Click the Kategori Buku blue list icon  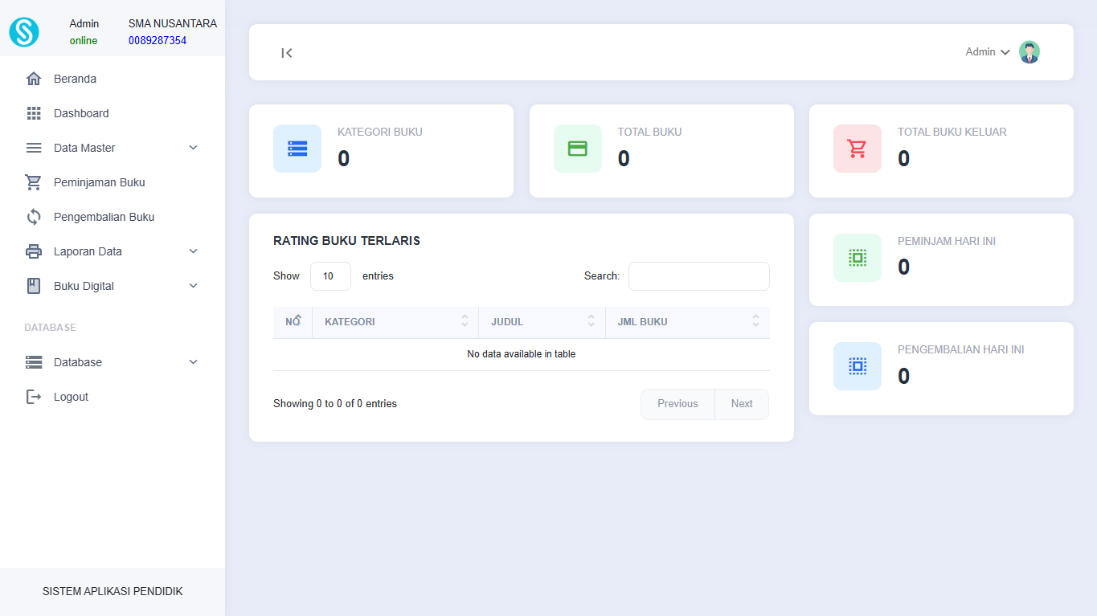click(297, 149)
